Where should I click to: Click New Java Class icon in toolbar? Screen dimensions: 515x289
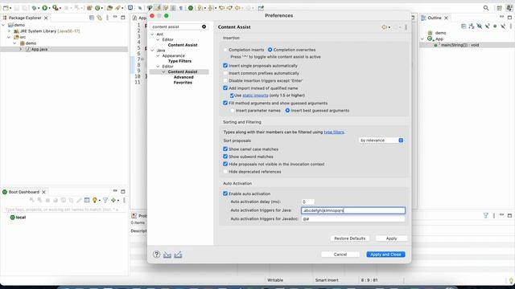97,8
